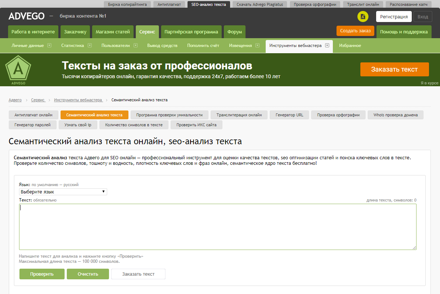The height and width of the screenshot is (294, 440).
Task: Click the textarea resize handle corner
Action: [414, 248]
